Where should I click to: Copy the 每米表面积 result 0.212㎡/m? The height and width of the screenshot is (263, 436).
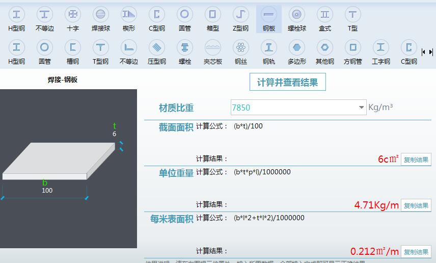(x=416, y=252)
